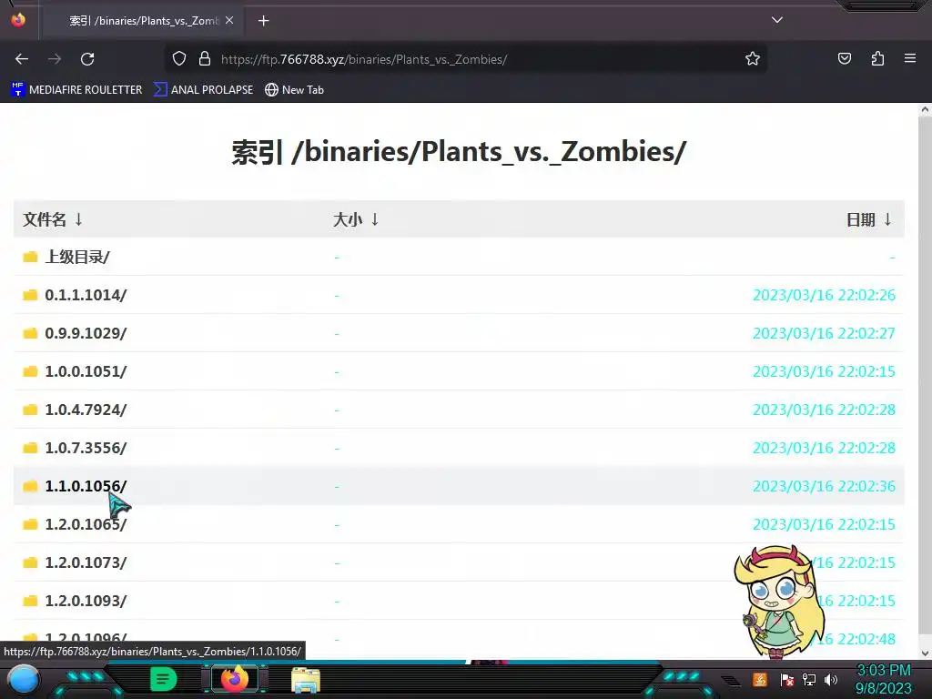The image size is (932, 699).
Task: Sort by 文件名 column arrow
Action: [x=78, y=219]
